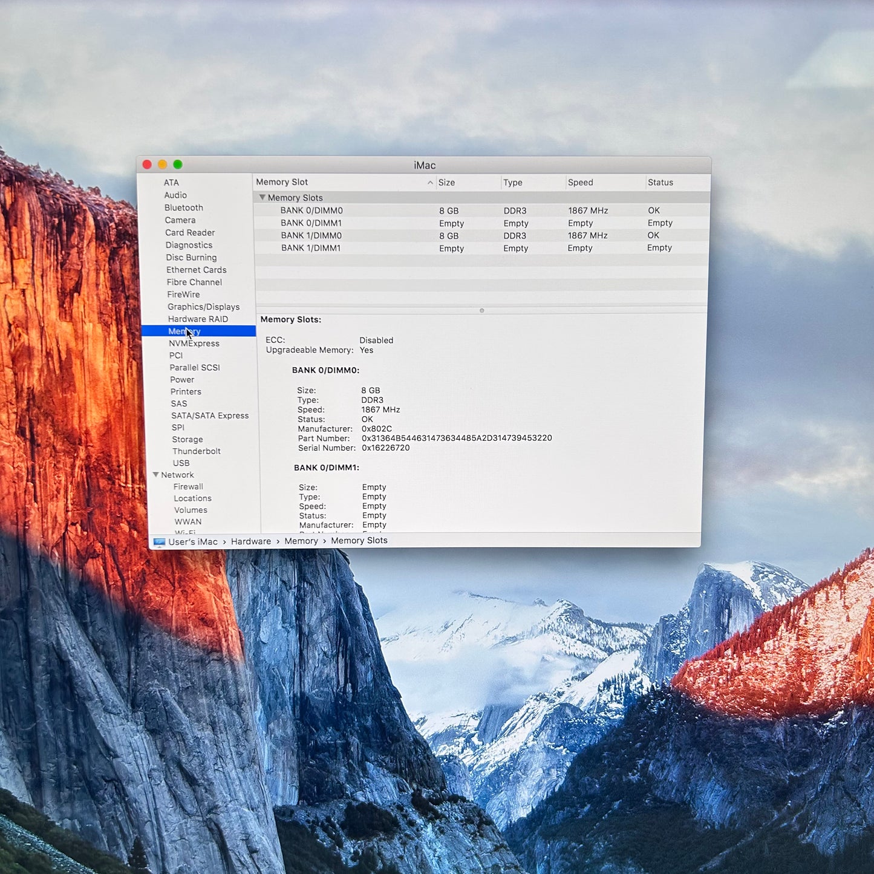874x874 pixels.
Task: Click the split-pane divider handle dot
Action: coord(482,311)
